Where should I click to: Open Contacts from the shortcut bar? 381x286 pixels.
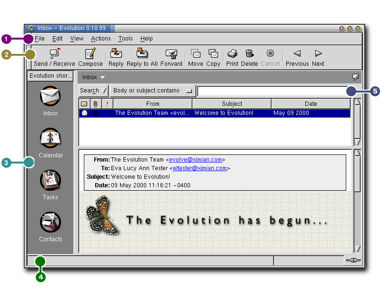(x=50, y=226)
